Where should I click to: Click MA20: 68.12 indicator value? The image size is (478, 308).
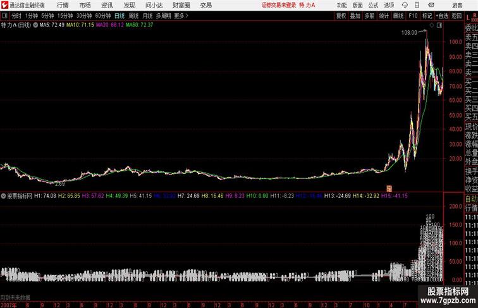point(110,25)
